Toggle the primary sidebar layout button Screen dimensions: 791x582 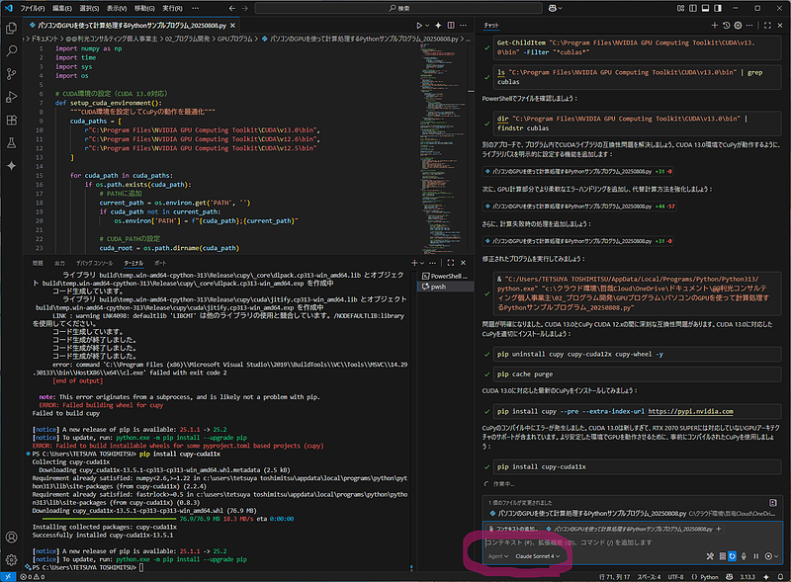point(692,8)
